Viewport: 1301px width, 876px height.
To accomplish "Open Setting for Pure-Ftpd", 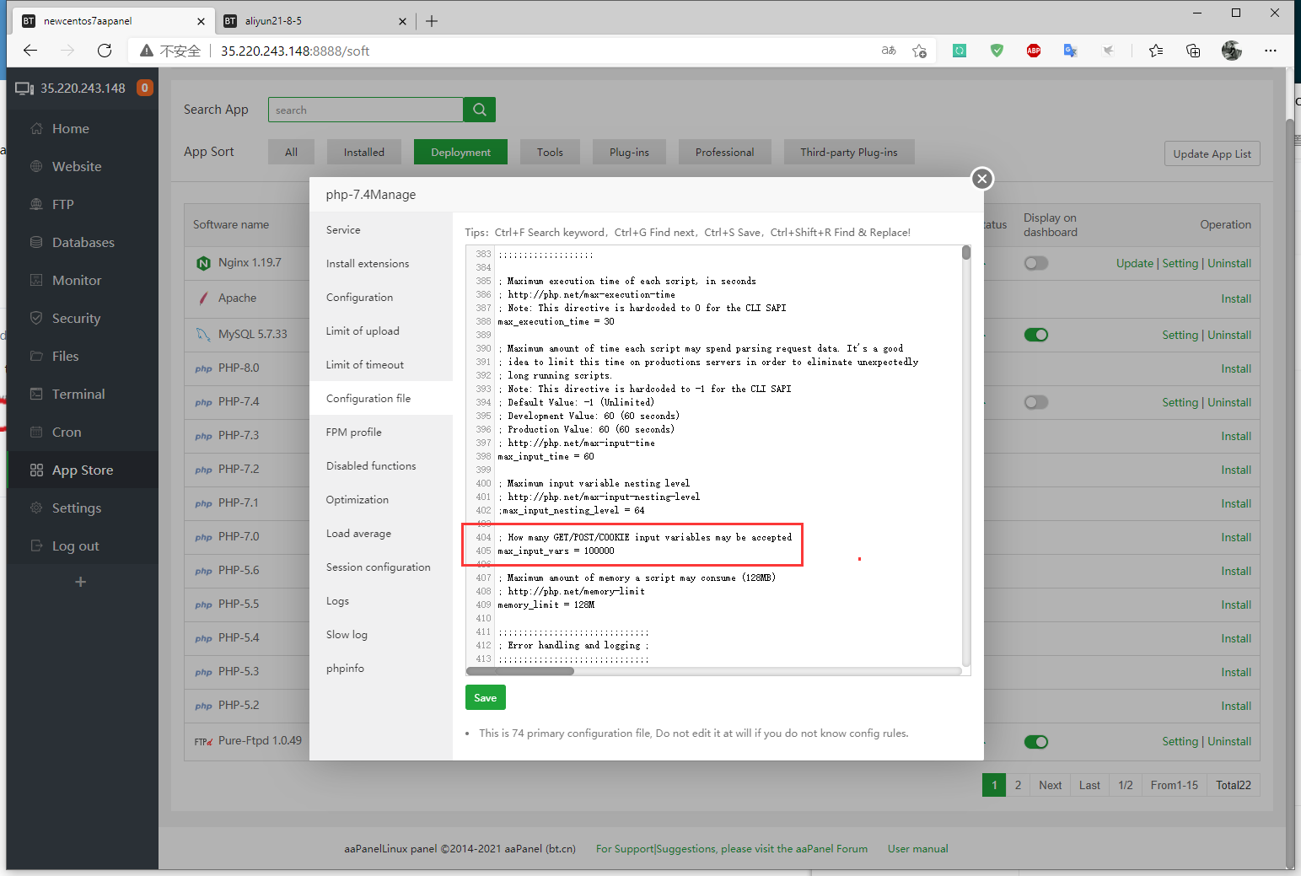I will (1180, 741).
